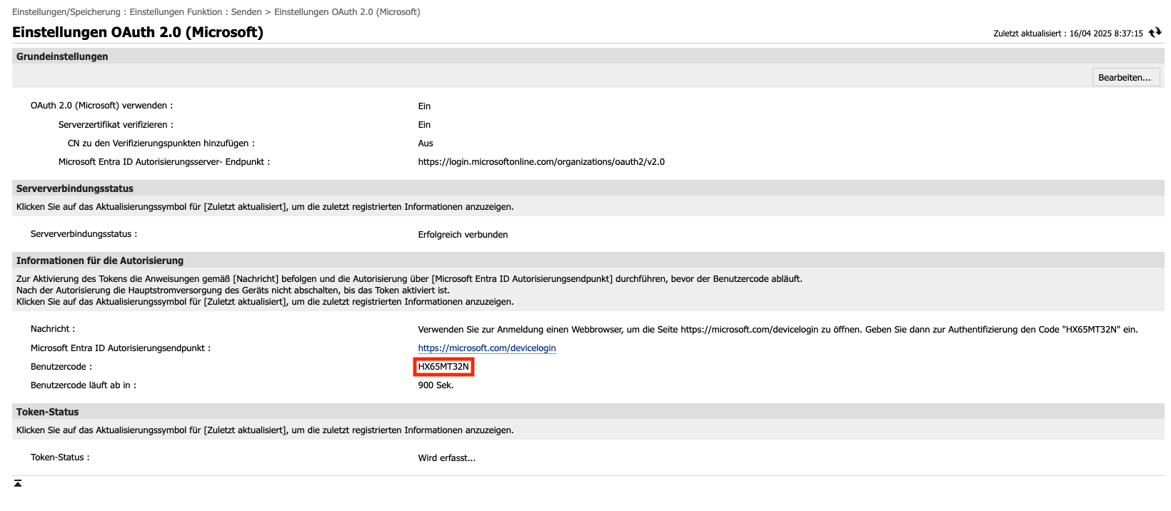The width and height of the screenshot is (1171, 511).
Task: Click the Nachricht message text
Action: (x=778, y=330)
